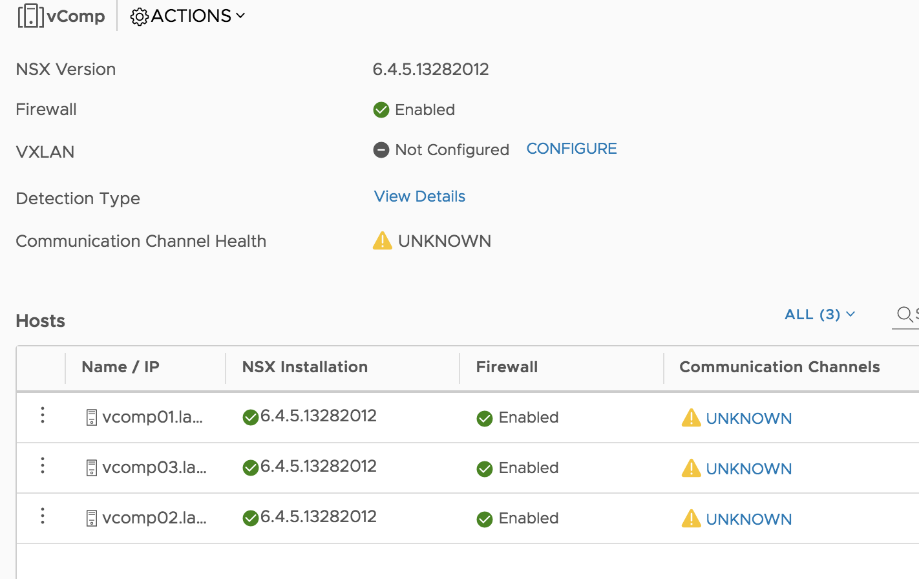Open View Details for Detection Type
919x579 pixels.
click(x=419, y=196)
